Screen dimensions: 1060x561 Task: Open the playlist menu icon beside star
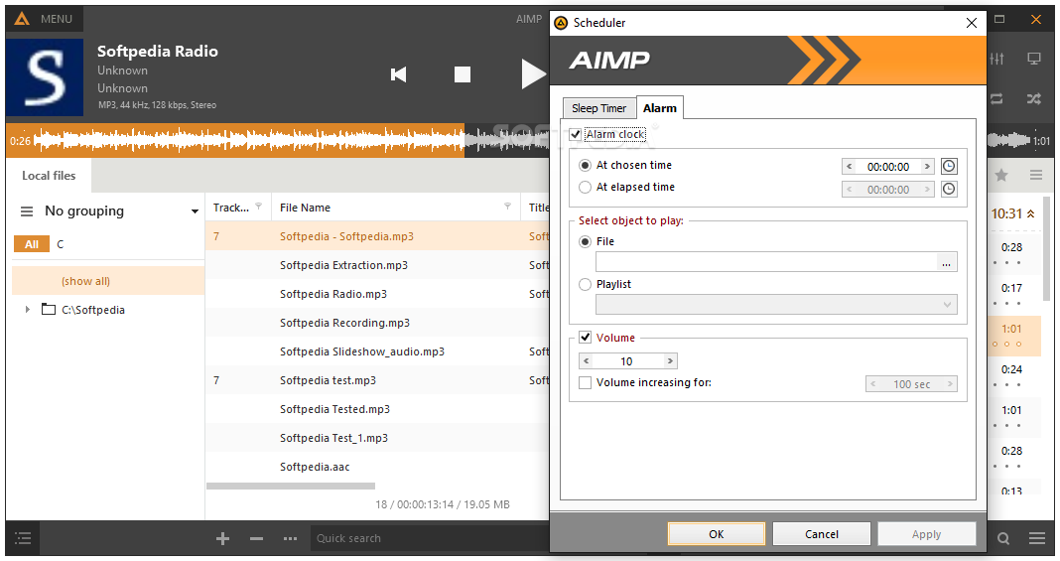click(x=1035, y=175)
